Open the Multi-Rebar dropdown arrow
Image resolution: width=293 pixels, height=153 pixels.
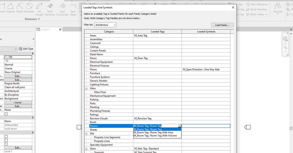click(x=266, y=14)
